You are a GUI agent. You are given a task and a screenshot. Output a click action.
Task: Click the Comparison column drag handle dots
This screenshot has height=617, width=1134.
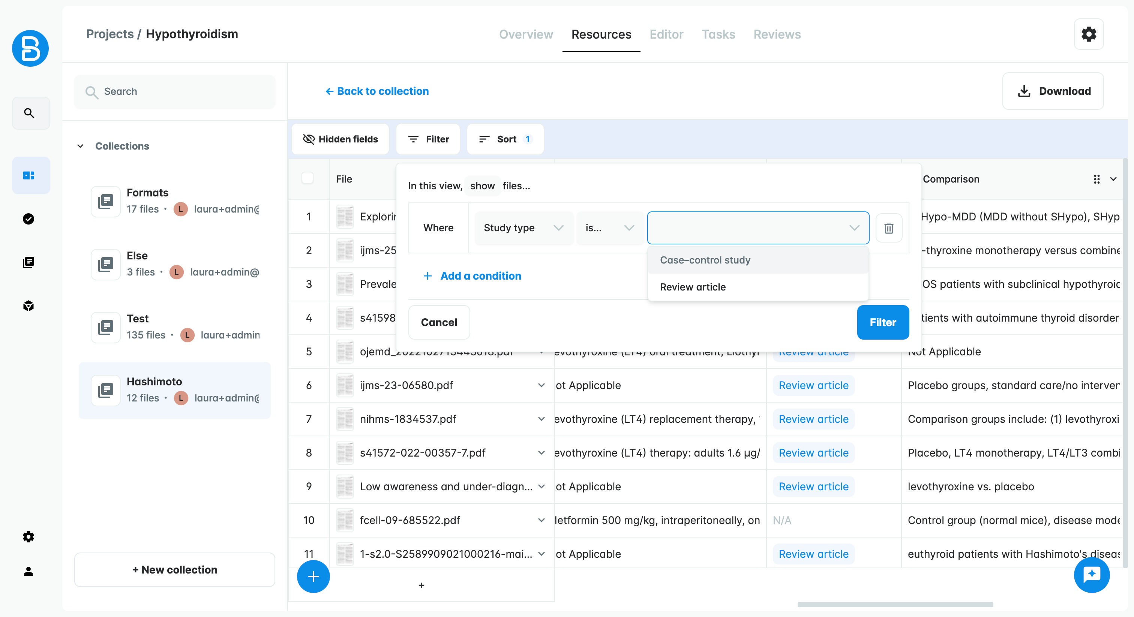[1096, 179]
